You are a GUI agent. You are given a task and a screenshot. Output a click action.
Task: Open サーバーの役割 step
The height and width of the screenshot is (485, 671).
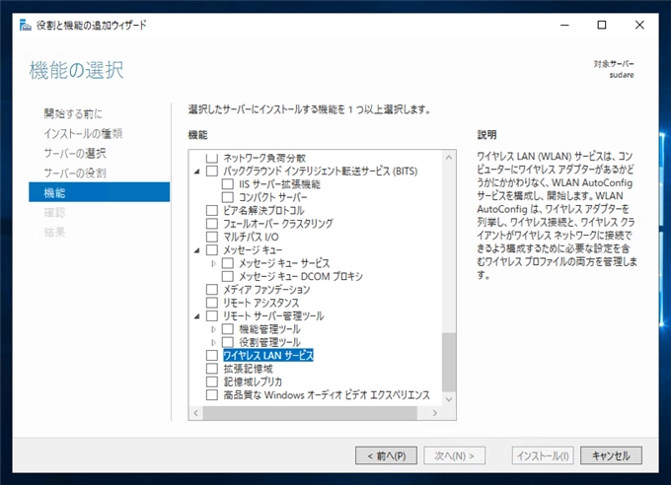[x=75, y=173]
